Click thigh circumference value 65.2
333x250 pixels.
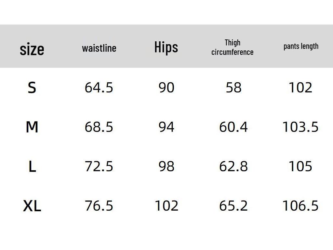(x=233, y=206)
